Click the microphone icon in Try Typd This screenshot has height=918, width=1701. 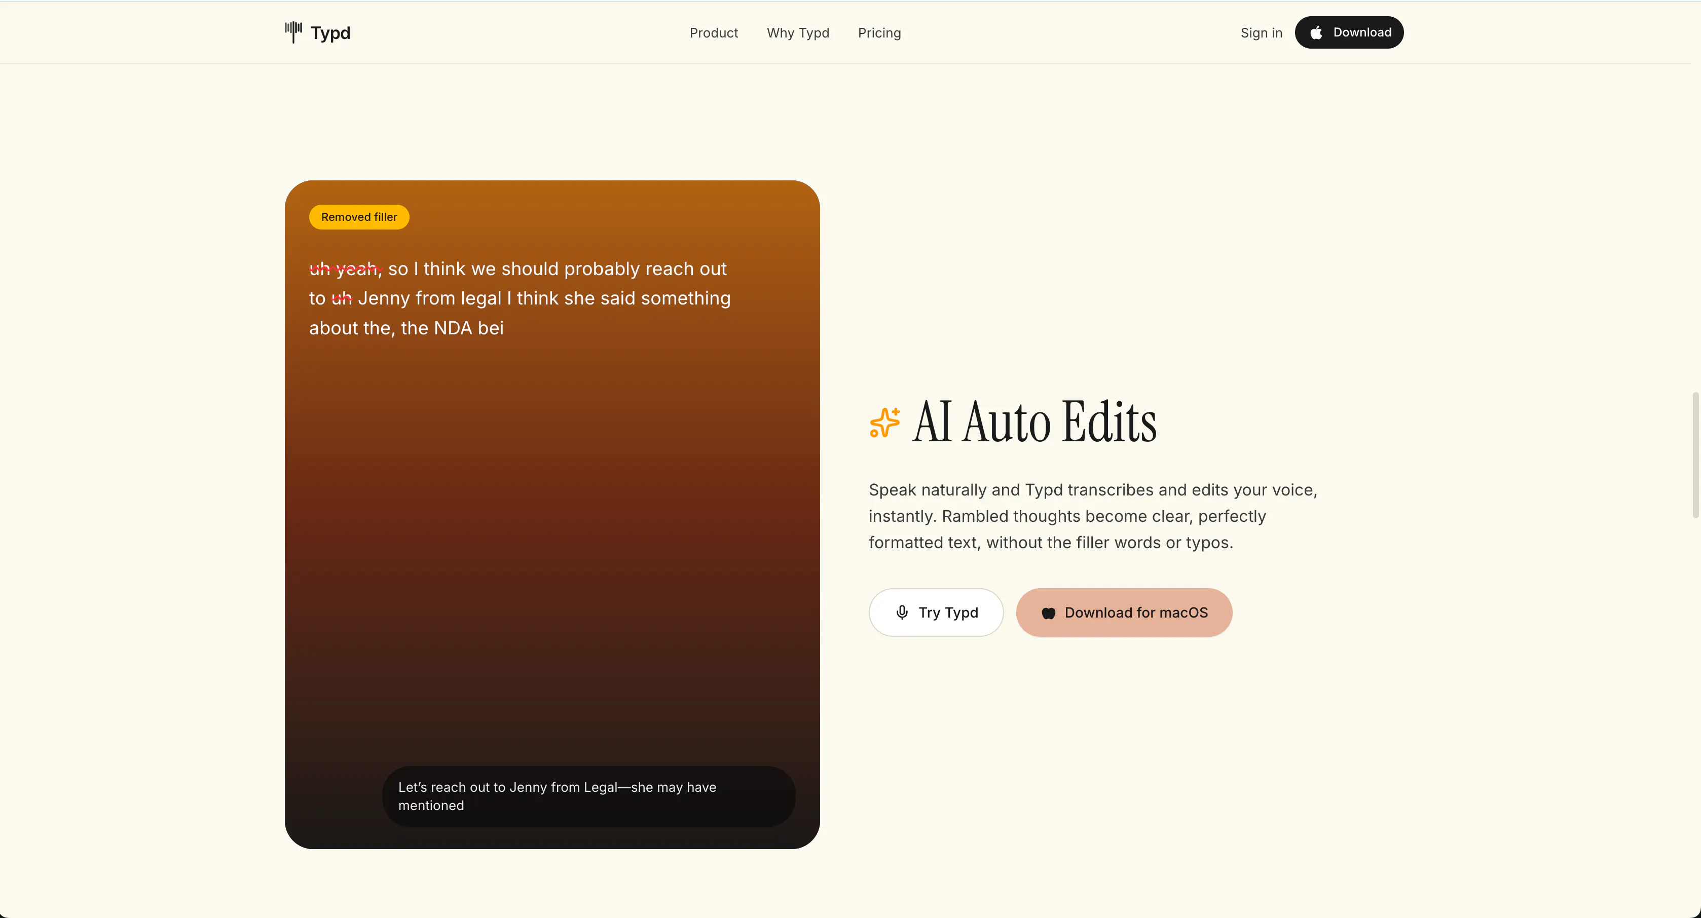coord(902,613)
